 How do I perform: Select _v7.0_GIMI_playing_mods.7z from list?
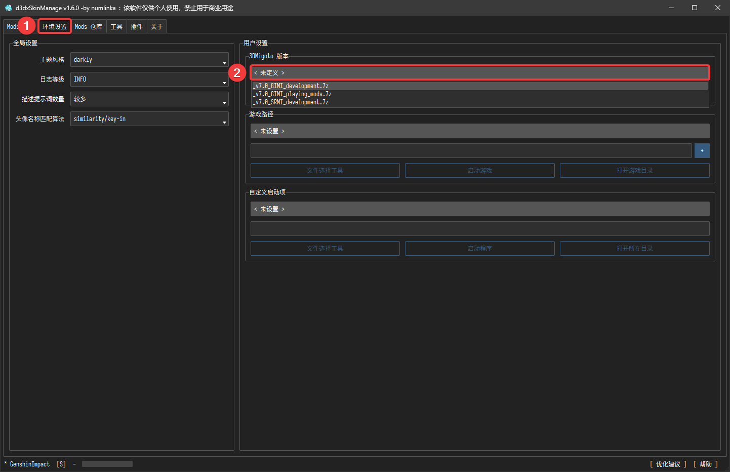click(480, 94)
